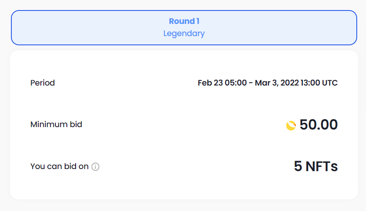
Task: Select the 50.00 minimum bid amount
Action: (319, 125)
